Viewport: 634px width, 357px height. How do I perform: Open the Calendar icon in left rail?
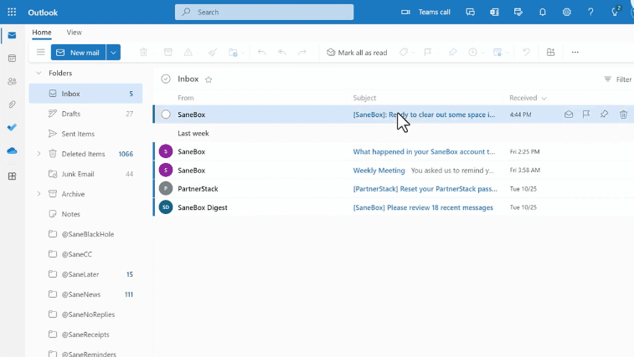tap(12, 59)
